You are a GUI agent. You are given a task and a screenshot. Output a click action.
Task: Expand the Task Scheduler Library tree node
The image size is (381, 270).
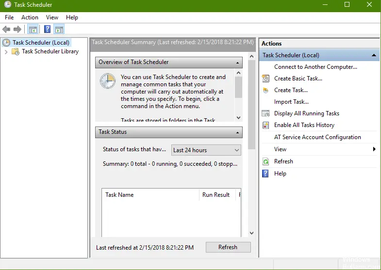6,52
